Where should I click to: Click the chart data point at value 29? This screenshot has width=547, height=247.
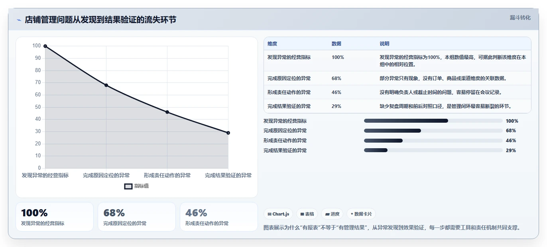(x=228, y=133)
